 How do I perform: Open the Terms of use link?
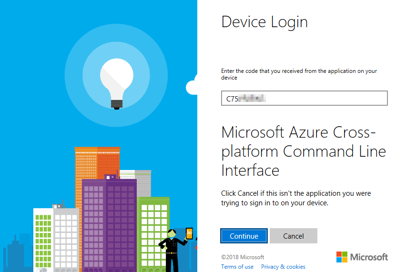(x=237, y=267)
